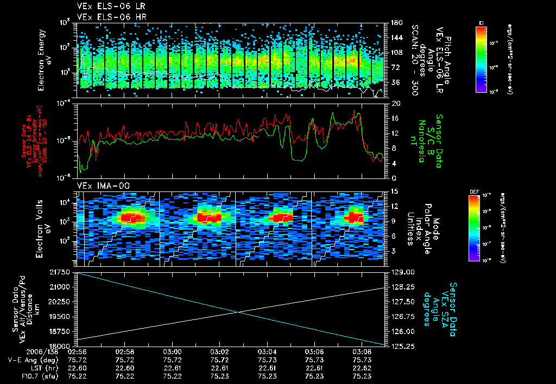Click the '127.50' SZA tick label
This screenshot has height=384, width=556.
click(402, 302)
